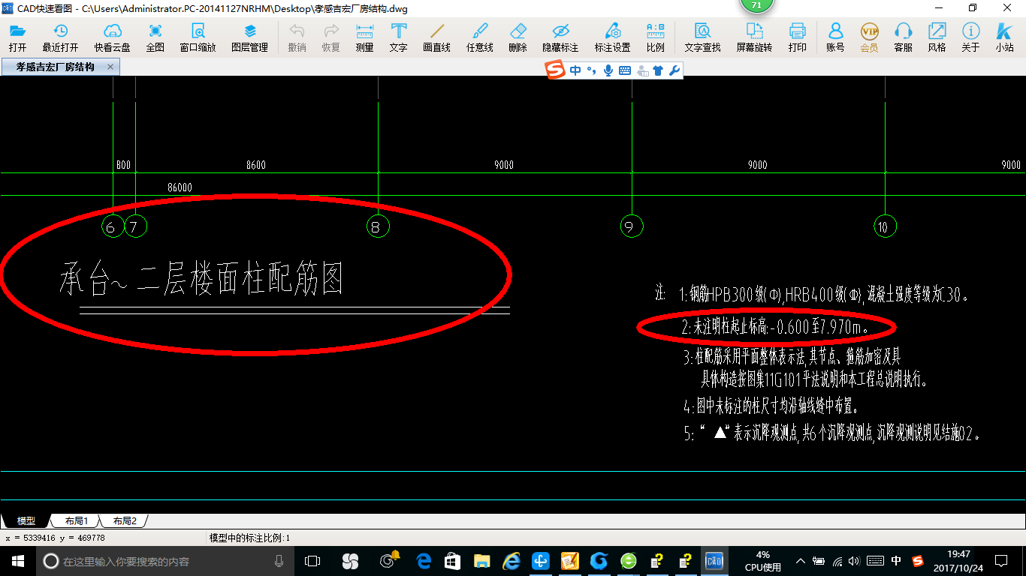Image resolution: width=1026 pixels, height=576 pixels.
Task: Switch to the 模型 model tab
Action: (x=26, y=520)
